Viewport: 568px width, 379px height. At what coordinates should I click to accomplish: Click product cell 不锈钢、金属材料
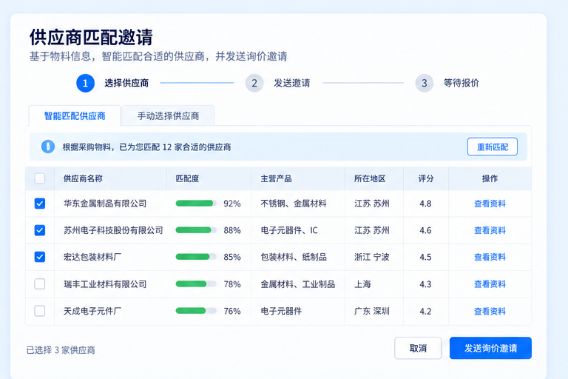pyautogui.click(x=294, y=204)
